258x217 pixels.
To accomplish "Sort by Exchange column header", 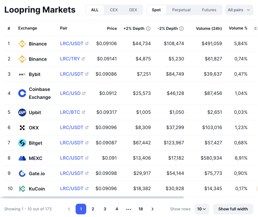I will (x=28, y=28).
